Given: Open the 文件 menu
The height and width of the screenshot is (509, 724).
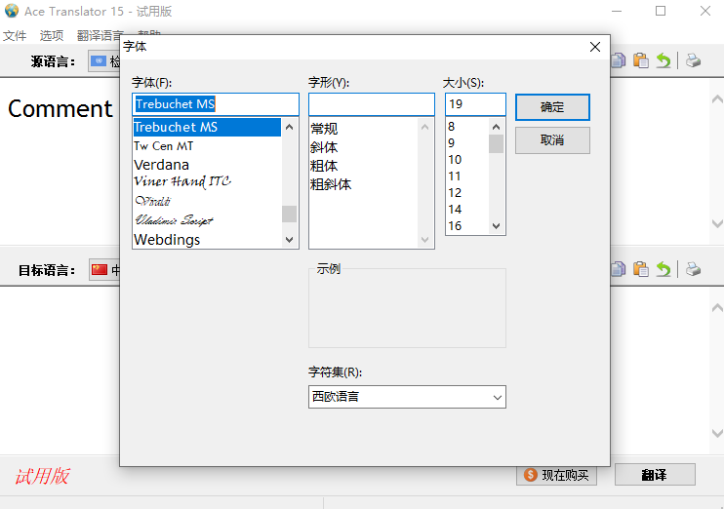Looking at the screenshot, I should click(15, 35).
